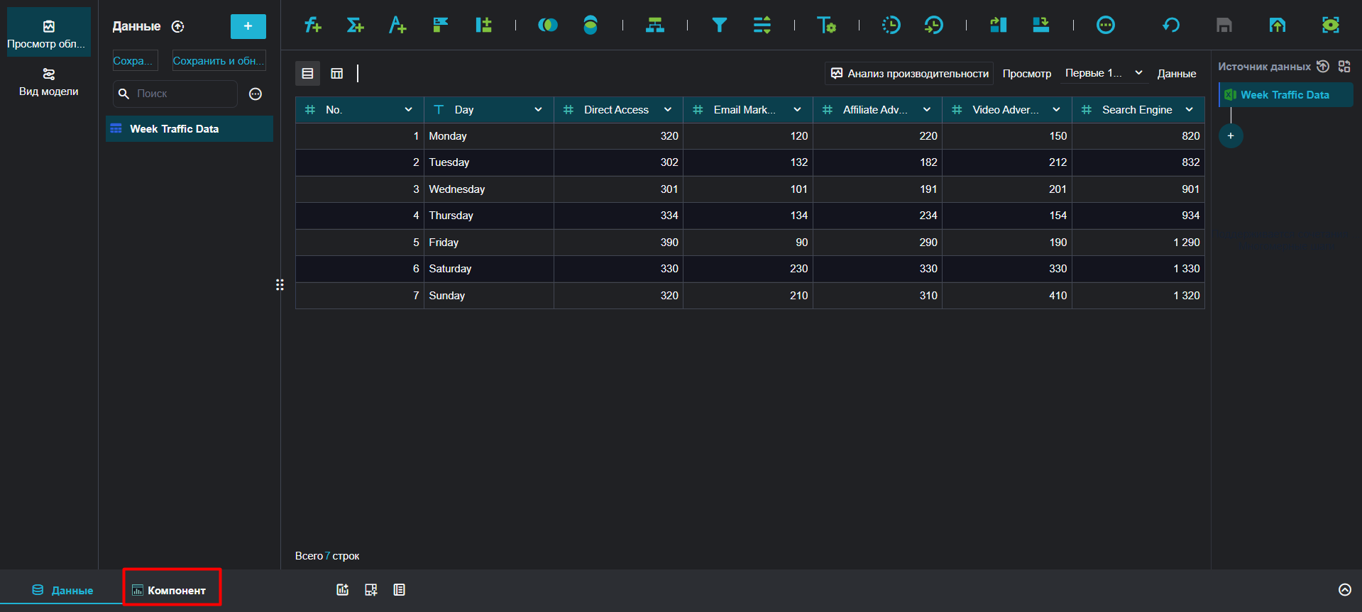
Task: Click the Сохранить и обн... button
Action: [x=219, y=61]
